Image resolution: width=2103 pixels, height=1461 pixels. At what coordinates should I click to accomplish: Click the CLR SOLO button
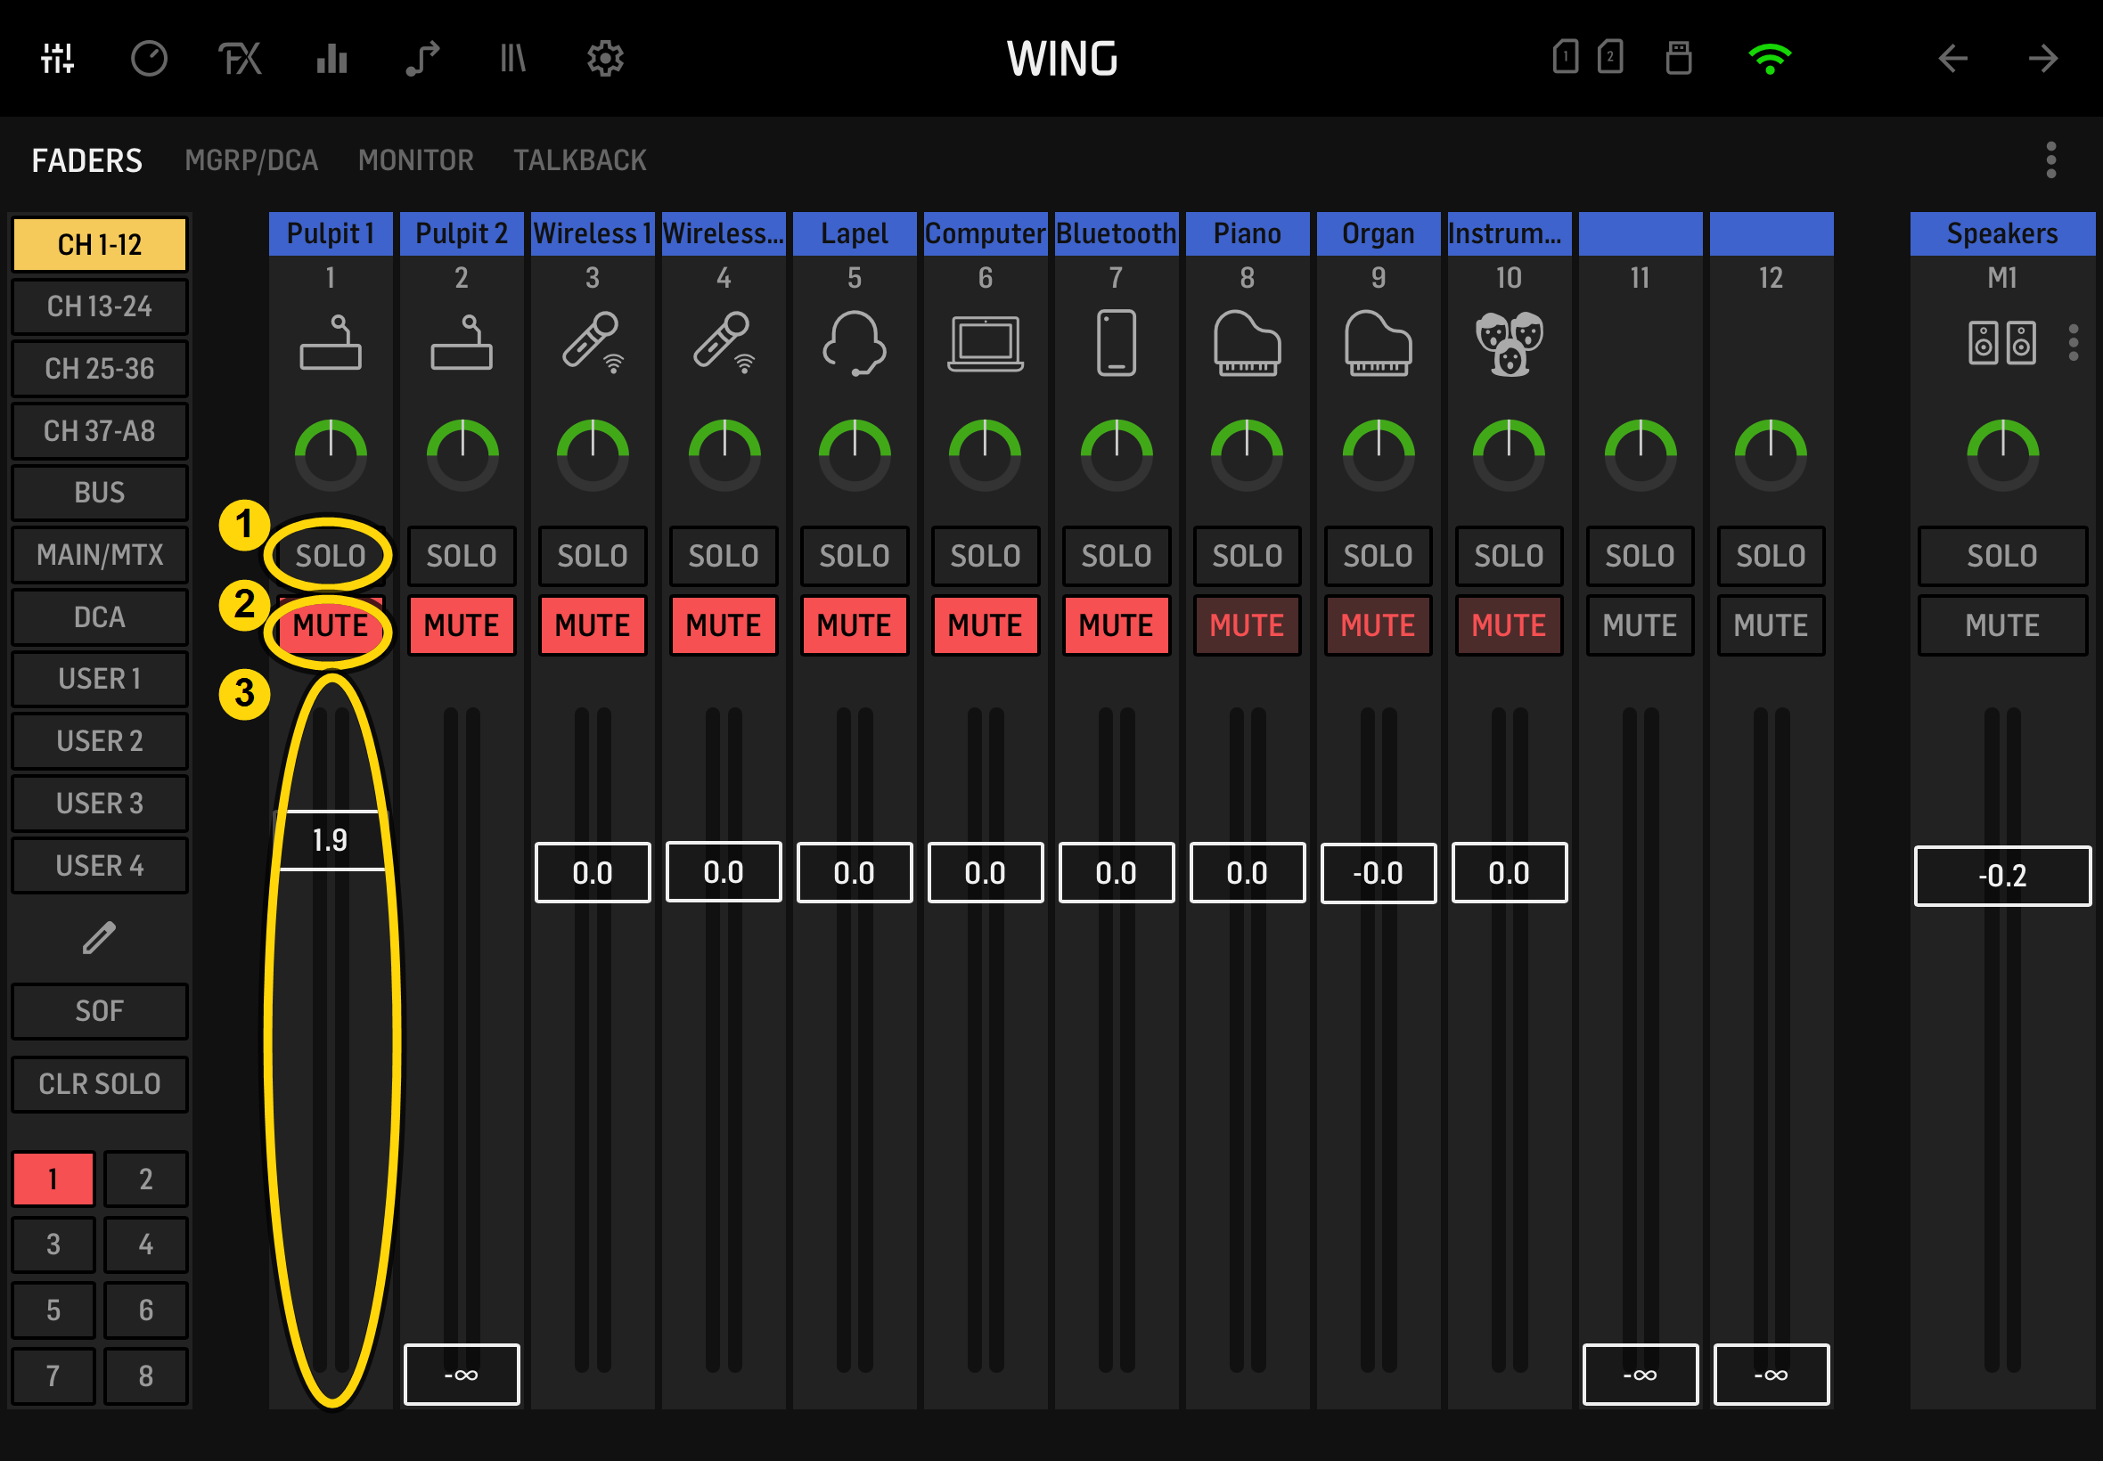(99, 1084)
